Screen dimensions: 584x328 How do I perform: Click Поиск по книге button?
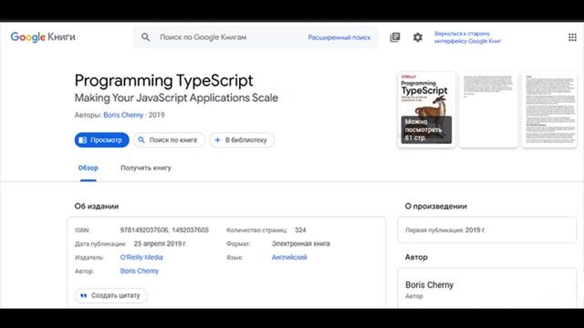pos(169,140)
